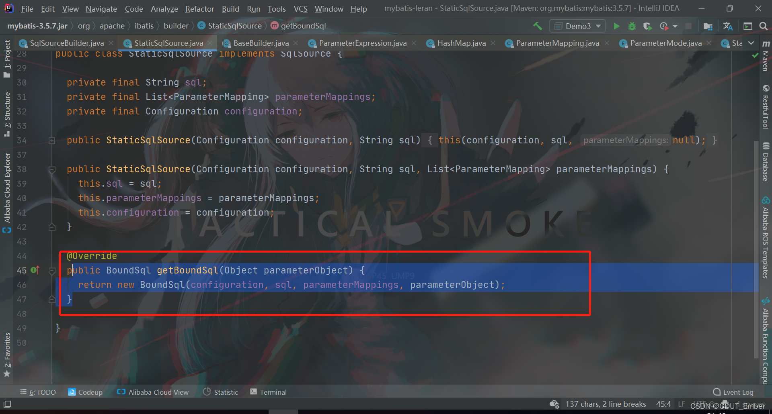Click StaticSqlSource class breadcrumb
Viewport: 772px width, 414px height.
pos(230,26)
